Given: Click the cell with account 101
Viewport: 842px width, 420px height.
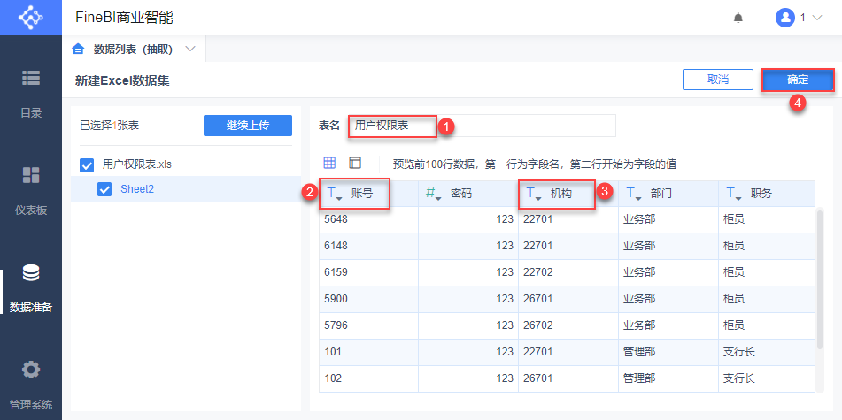Looking at the screenshot, I should click(x=368, y=352).
